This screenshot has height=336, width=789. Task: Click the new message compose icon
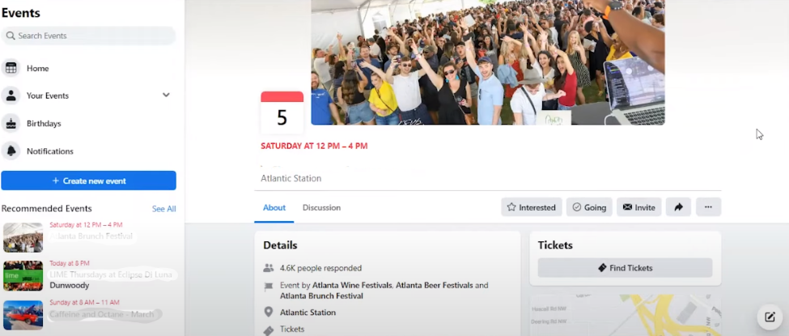(x=770, y=317)
